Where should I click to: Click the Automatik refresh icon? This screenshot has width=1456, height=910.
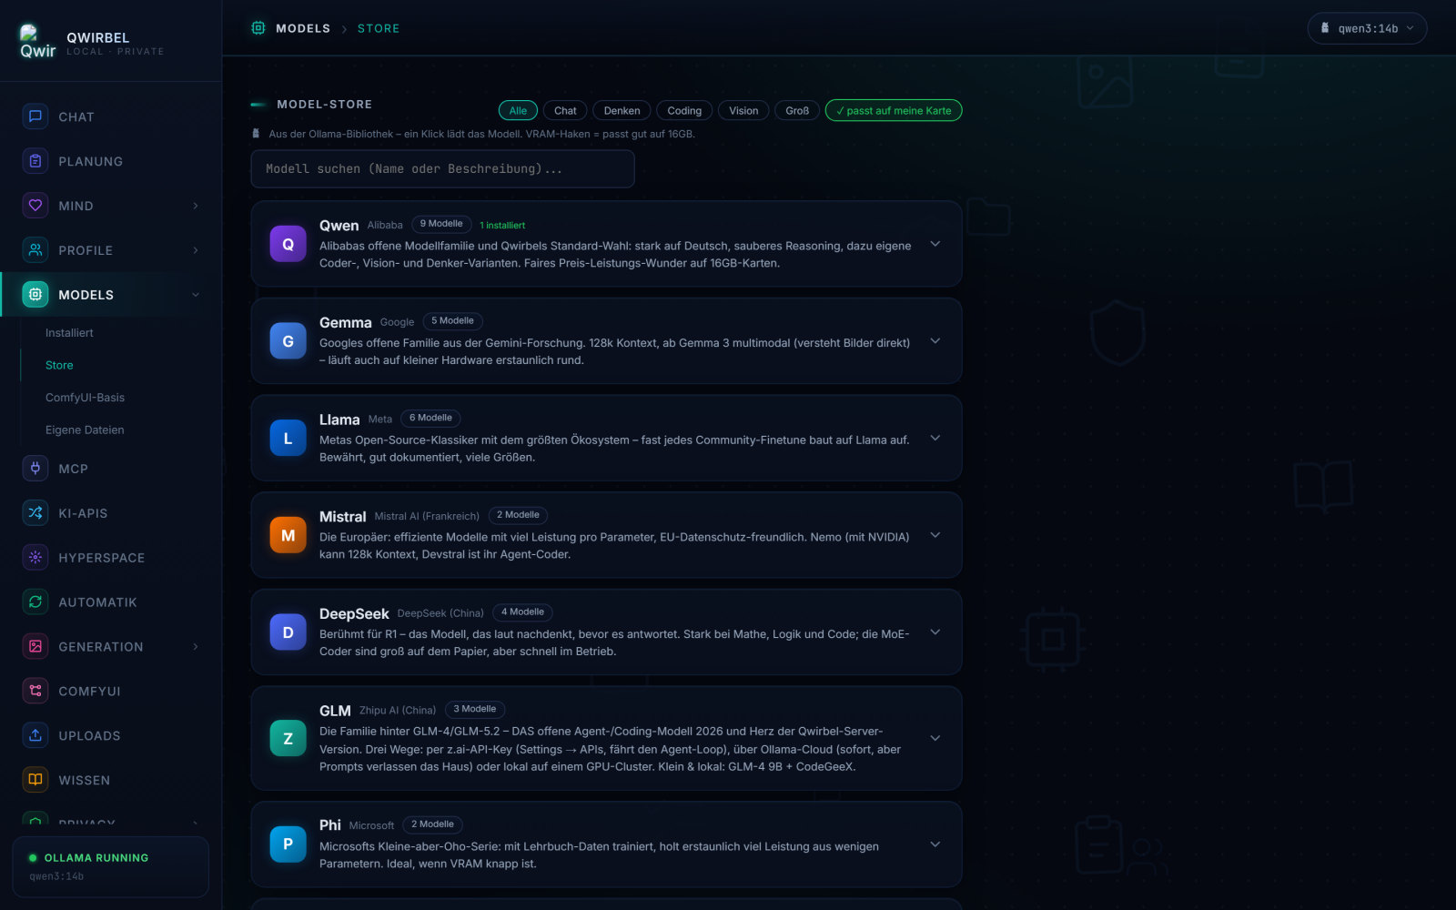pyautogui.click(x=35, y=602)
